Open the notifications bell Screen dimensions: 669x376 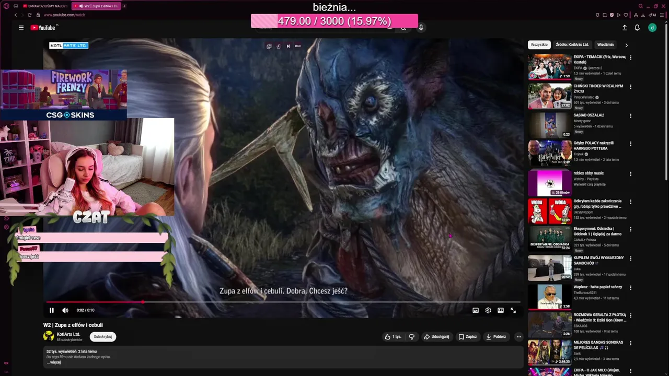(637, 28)
